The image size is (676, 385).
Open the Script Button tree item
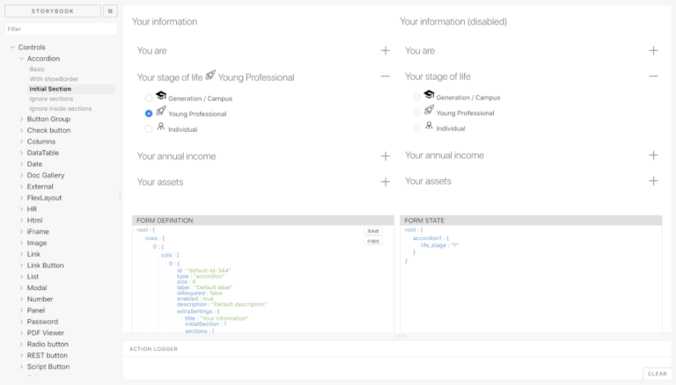pyautogui.click(x=48, y=367)
